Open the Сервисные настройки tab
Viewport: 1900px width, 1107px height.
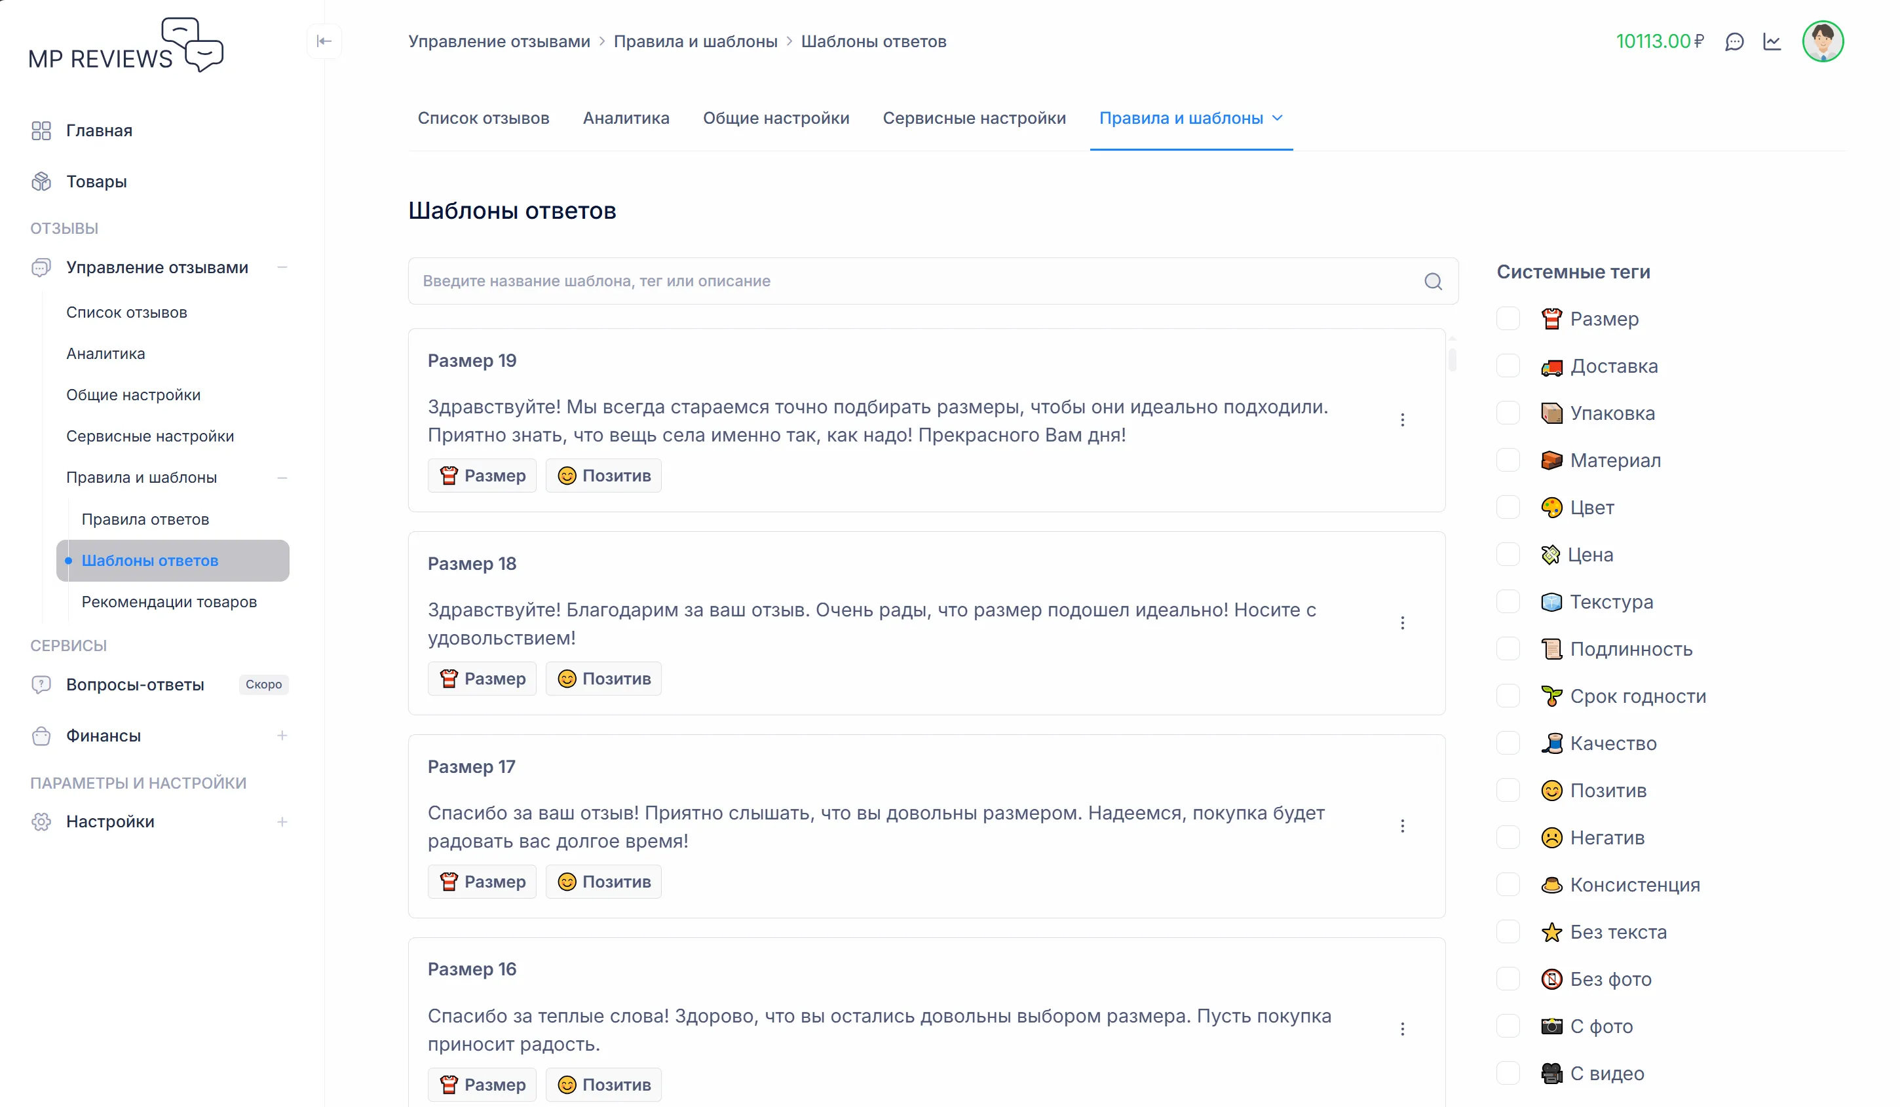(x=974, y=117)
